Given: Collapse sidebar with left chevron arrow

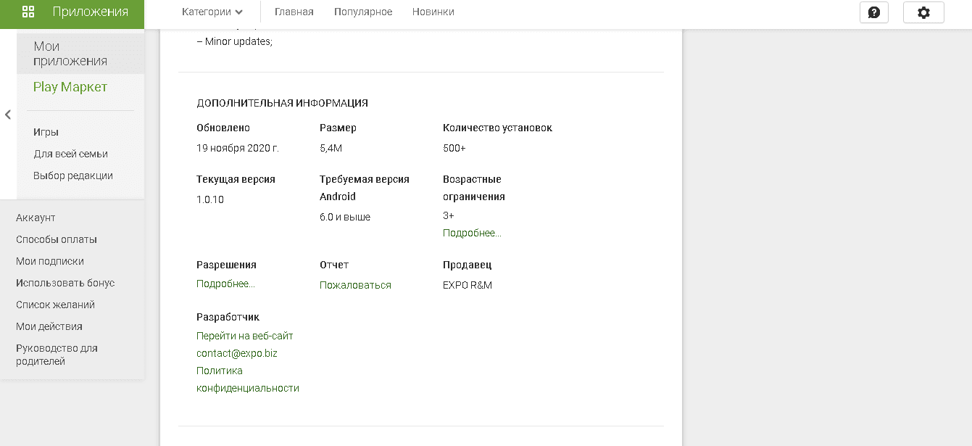Looking at the screenshot, I should tap(8, 115).
